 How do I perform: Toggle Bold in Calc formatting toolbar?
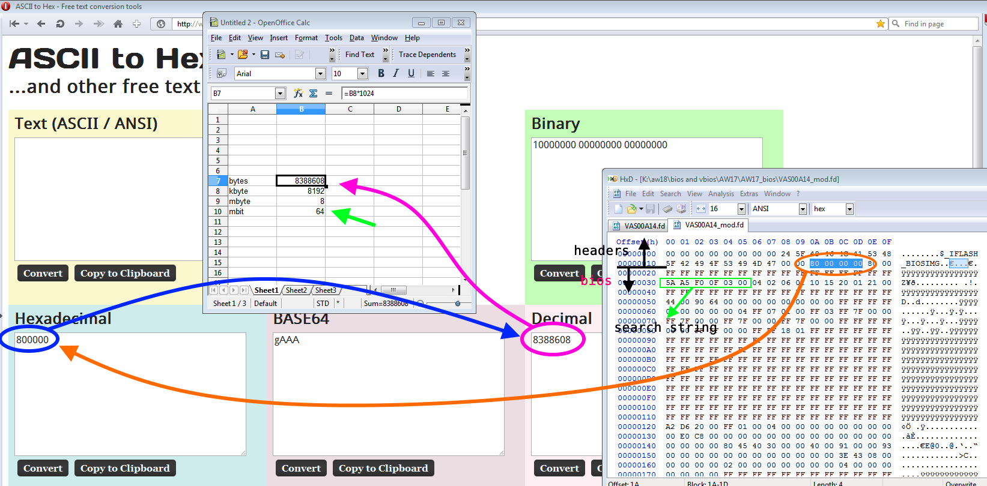[x=381, y=73]
